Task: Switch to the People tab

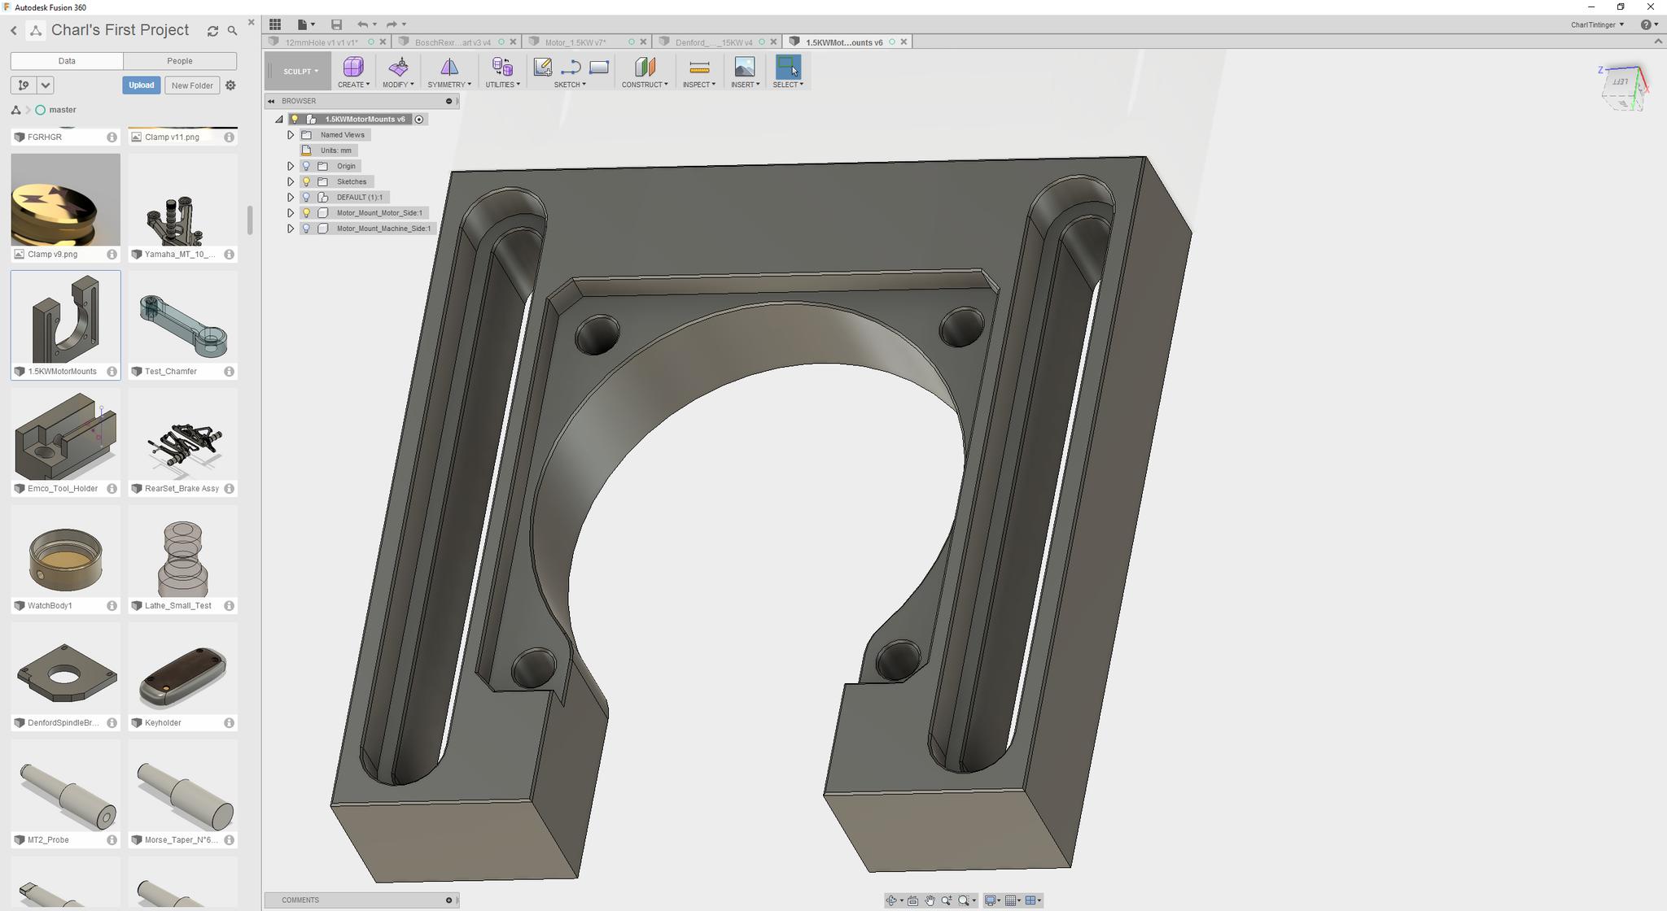Action: 180,61
